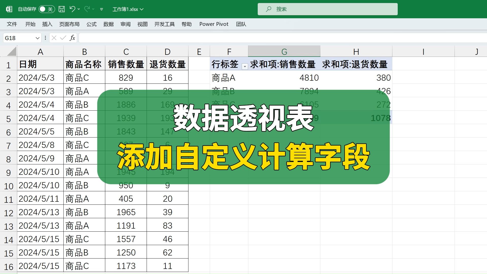Expand the 工作簿1.xlsx file name dropdown
The image size is (487, 274).
click(x=142, y=9)
